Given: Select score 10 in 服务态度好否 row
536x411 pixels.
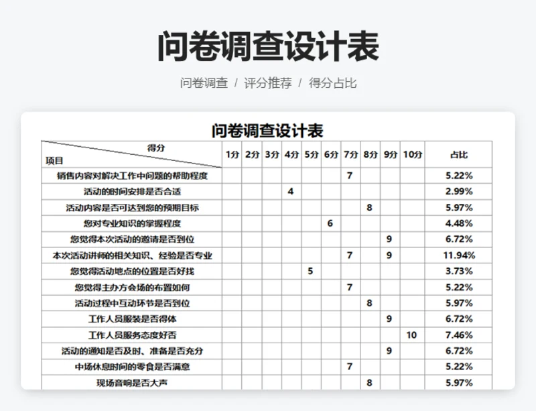Looking at the screenshot, I should pos(411,335).
